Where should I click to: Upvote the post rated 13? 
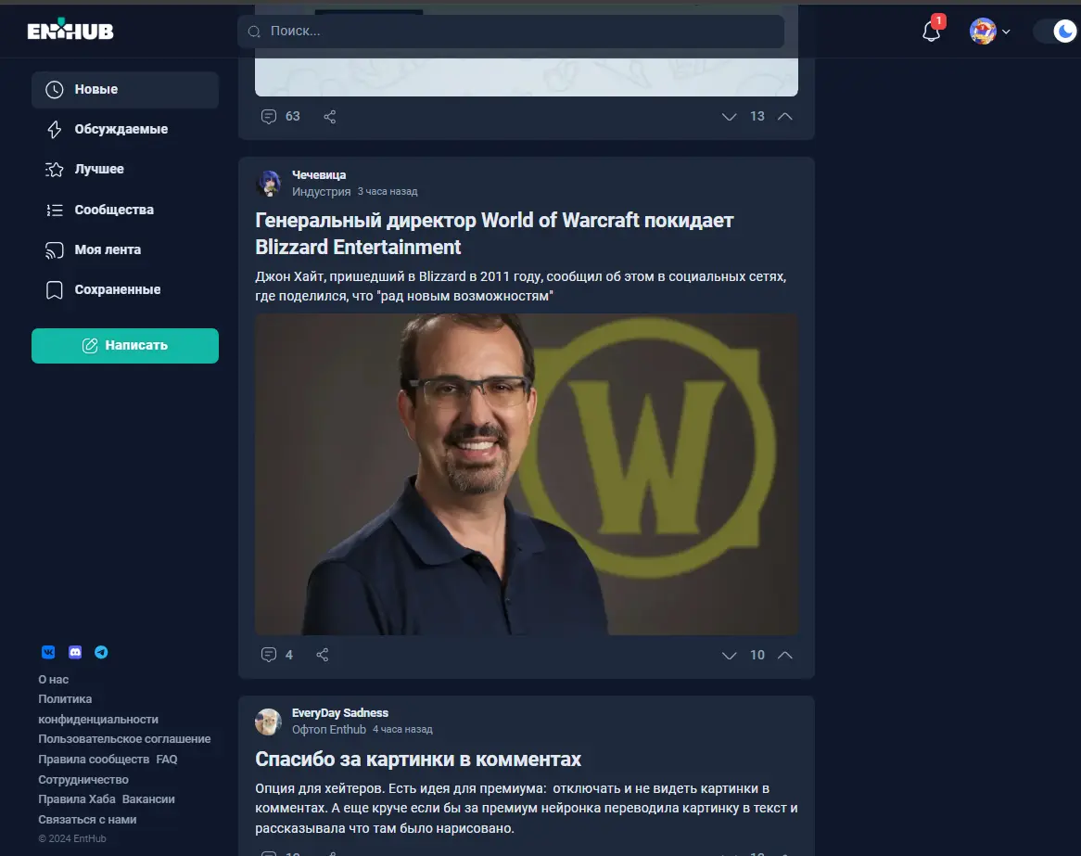pos(784,117)
